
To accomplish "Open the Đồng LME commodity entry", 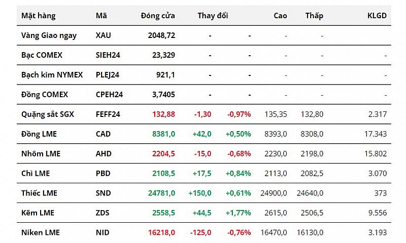I will tap(39, 134).
